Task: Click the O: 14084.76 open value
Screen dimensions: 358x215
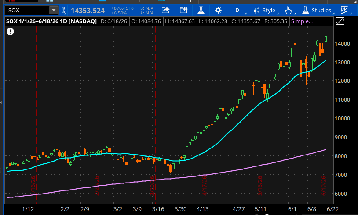Action: coord(146,21)
